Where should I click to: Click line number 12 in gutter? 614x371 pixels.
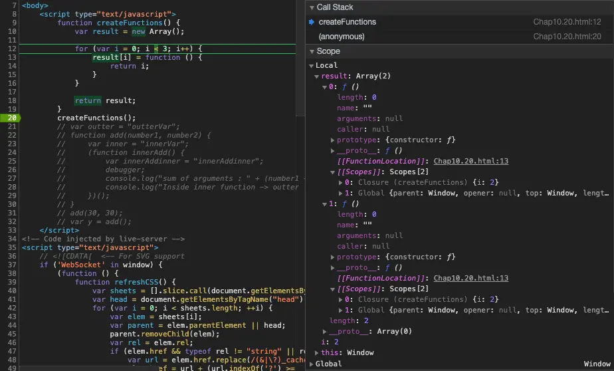[x=12, y=49]
